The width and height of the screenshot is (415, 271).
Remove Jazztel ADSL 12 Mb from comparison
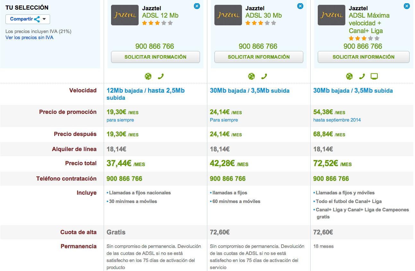[x=197, y=6]
